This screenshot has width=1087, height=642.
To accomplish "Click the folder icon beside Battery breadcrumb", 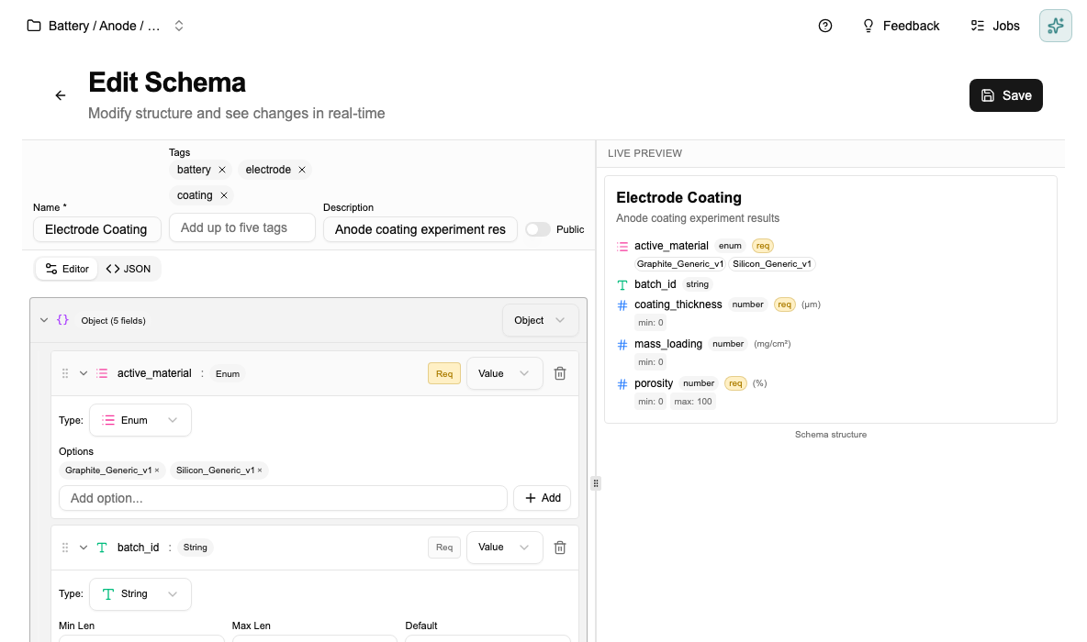I will click(x=33, y=26).
